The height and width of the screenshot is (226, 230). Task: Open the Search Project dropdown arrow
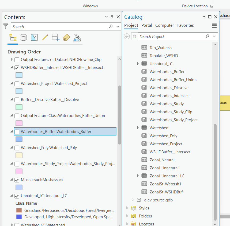pos(214,36)
